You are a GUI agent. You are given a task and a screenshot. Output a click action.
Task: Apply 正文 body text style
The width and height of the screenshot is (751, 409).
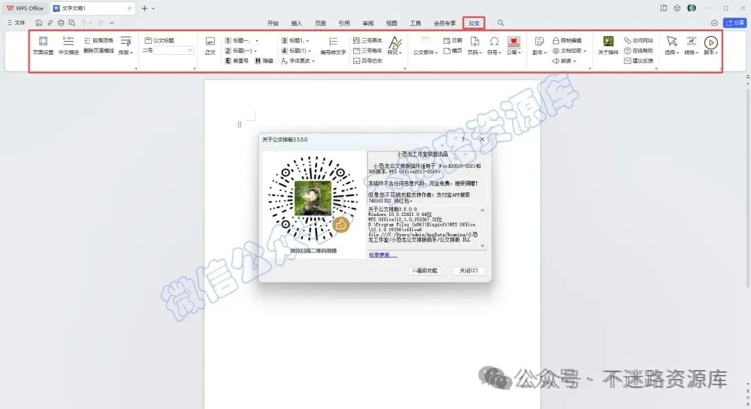210,46
